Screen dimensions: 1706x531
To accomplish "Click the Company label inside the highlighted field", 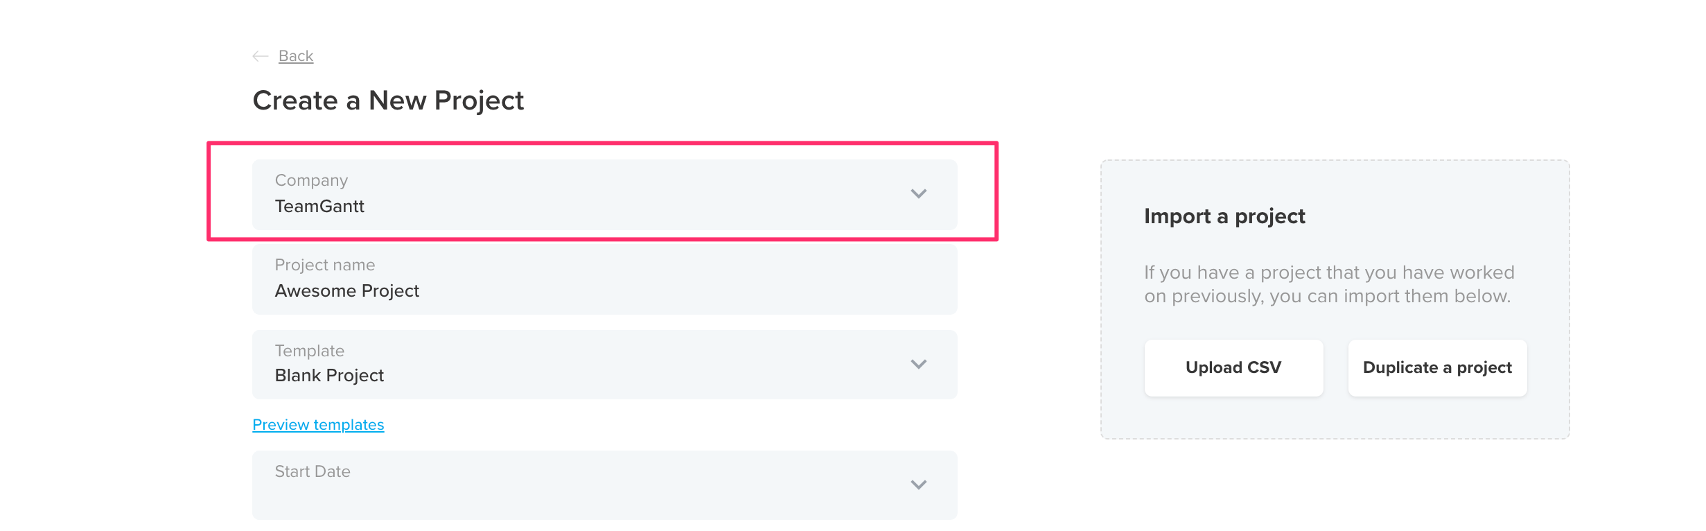I will (312, 180).
